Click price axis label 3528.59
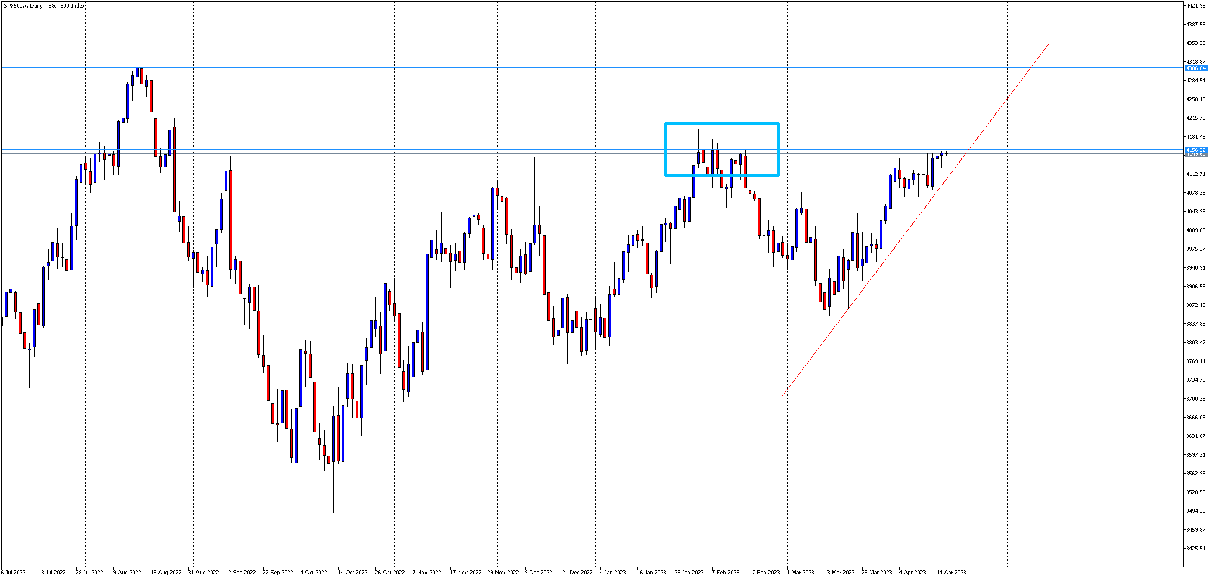Viewport: 1214px width, 579px height. [x=1196, y=492]
